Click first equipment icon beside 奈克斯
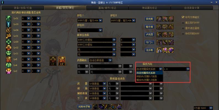219x110 pixels. pos(159,19)
